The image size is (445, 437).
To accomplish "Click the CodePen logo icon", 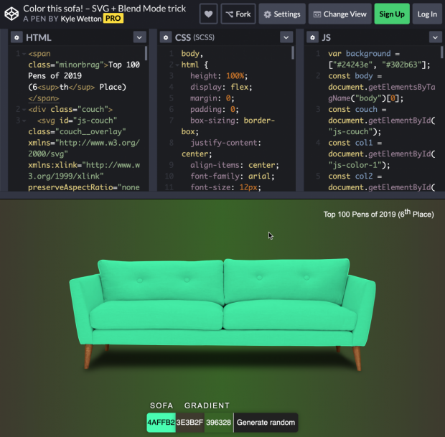I will tap(11, 14).
